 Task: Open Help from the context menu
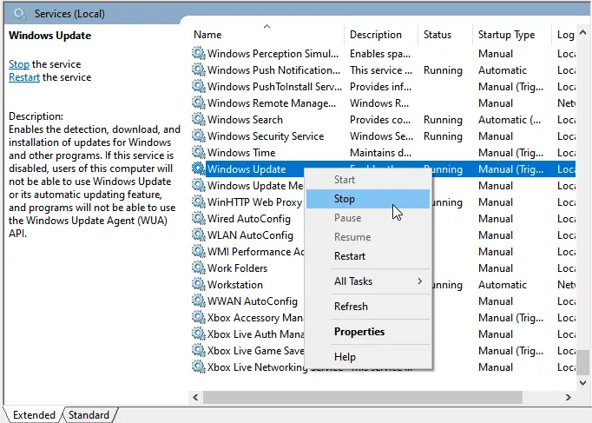click(345, 357)
